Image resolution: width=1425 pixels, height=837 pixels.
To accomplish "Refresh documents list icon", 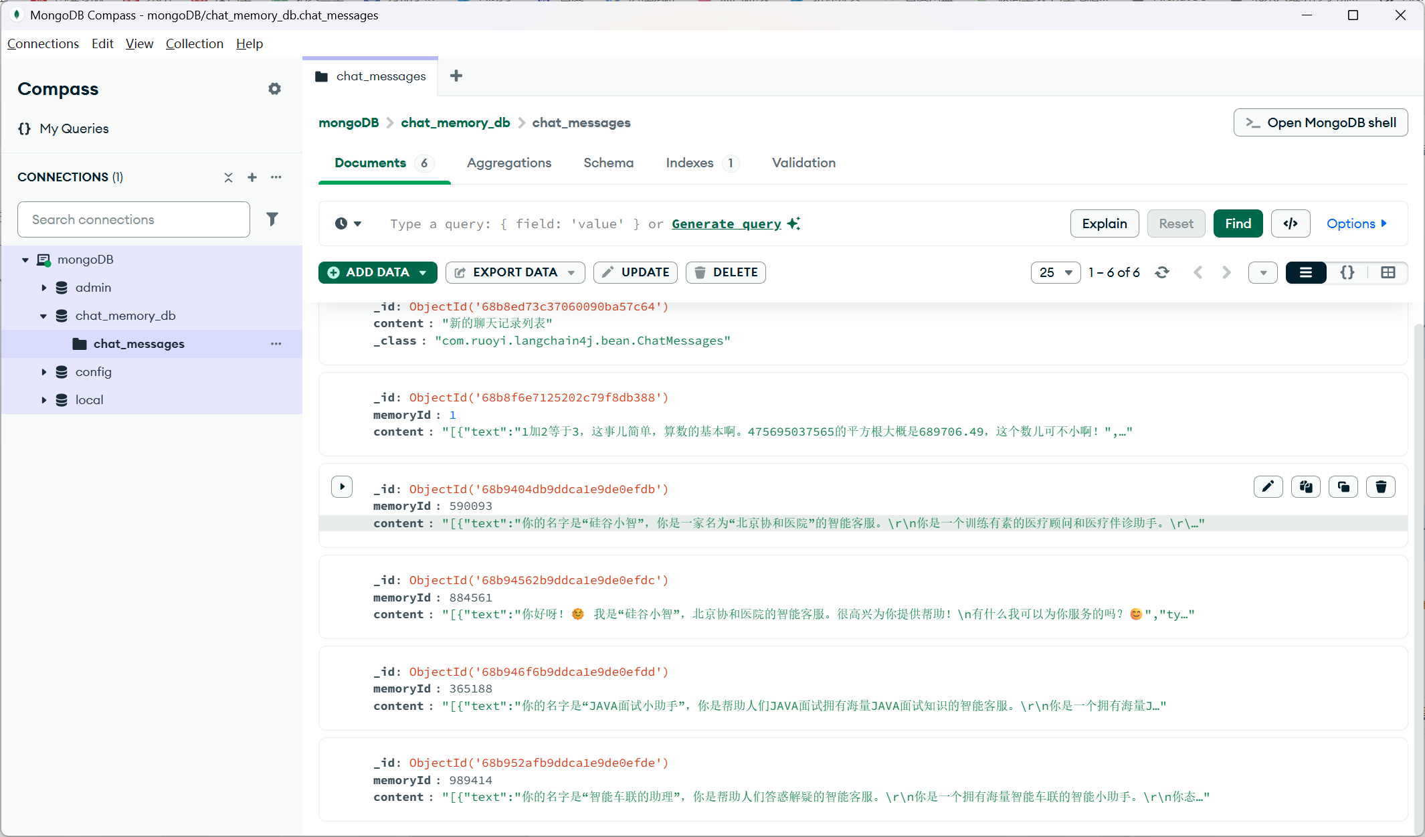I will [x=1162, y=272].
